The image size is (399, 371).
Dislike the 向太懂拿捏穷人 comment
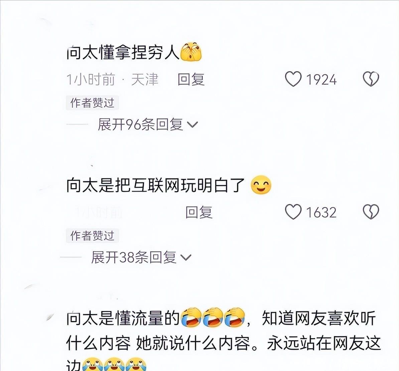click(x=371, y=79)
